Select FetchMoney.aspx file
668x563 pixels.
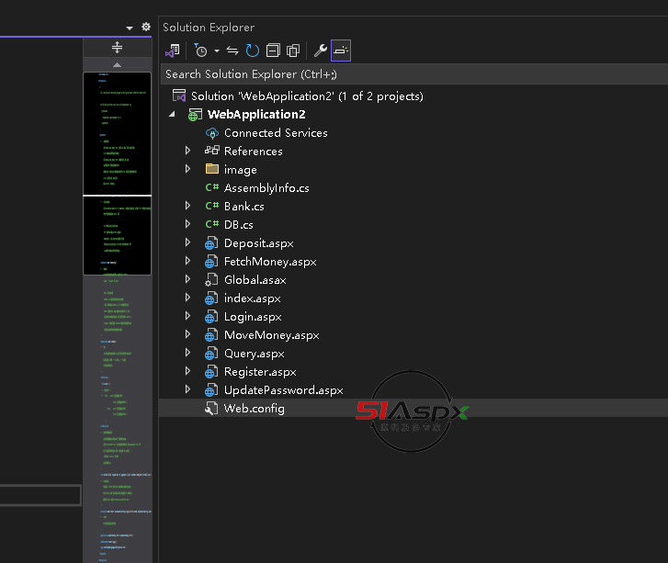pos(270,262)
